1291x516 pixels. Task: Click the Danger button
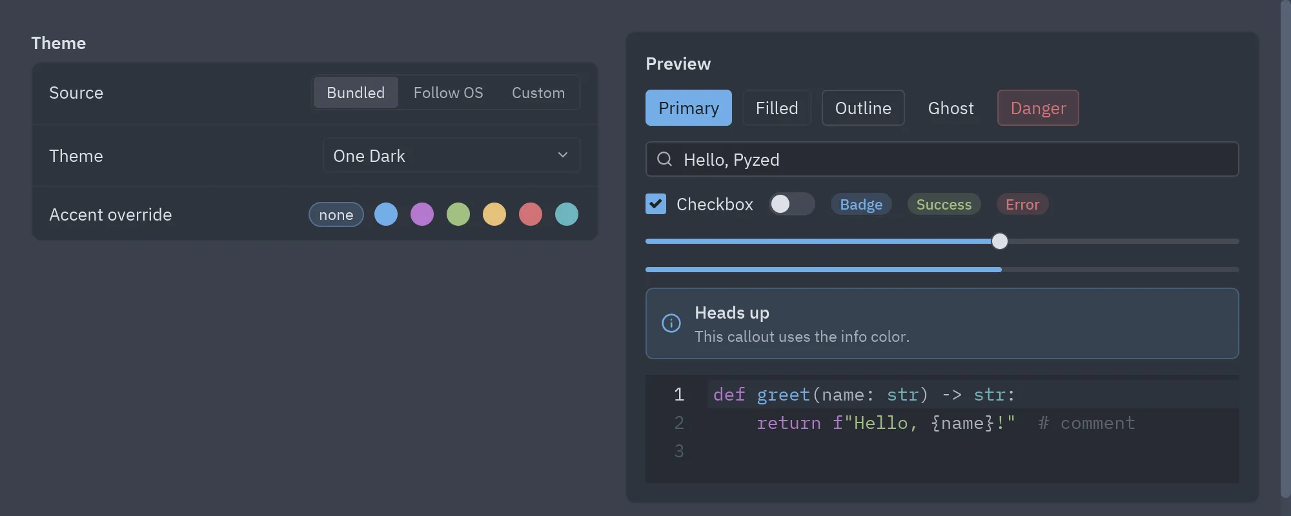[1038, 108]
